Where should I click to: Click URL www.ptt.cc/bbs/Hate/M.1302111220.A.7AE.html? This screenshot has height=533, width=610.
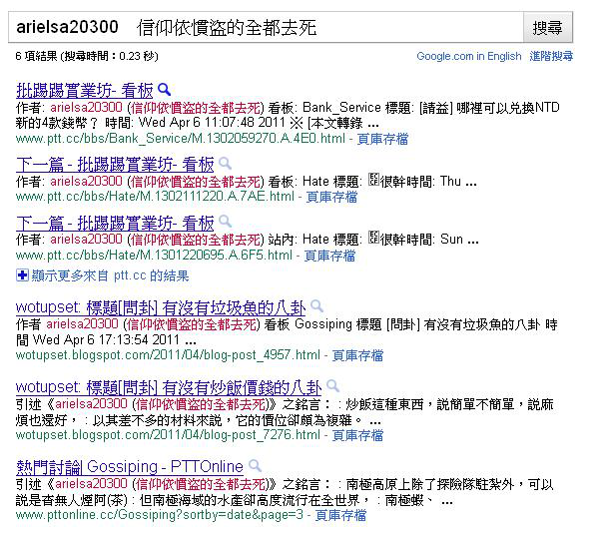coord(155,197)
